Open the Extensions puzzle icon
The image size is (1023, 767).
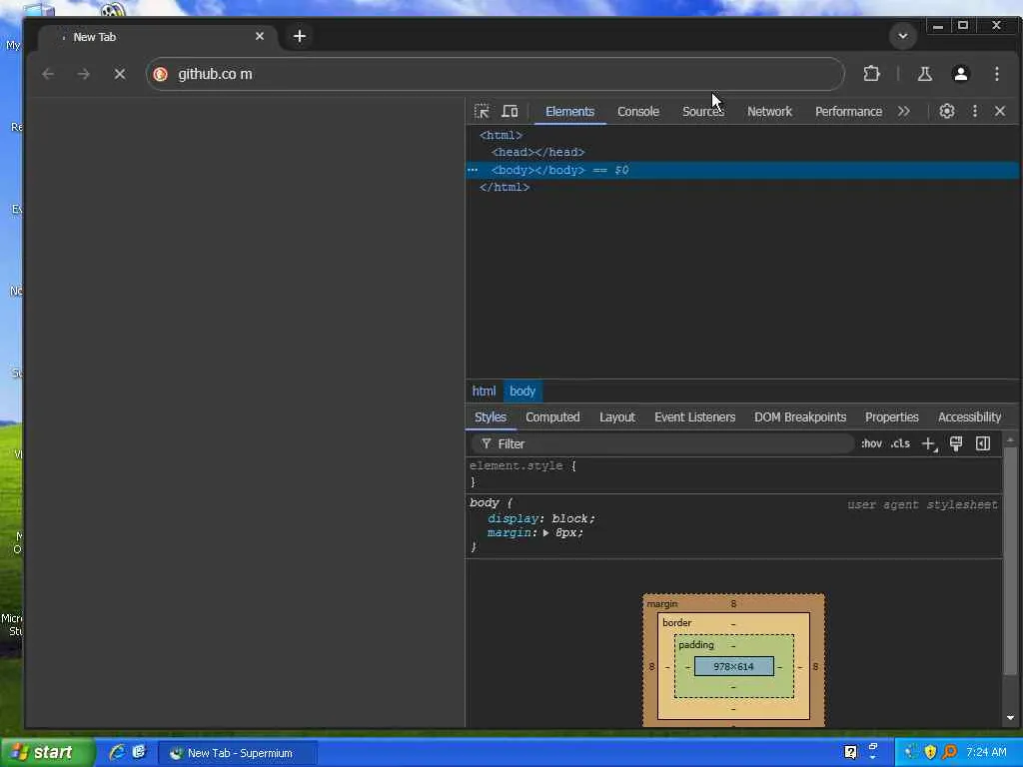871,74
